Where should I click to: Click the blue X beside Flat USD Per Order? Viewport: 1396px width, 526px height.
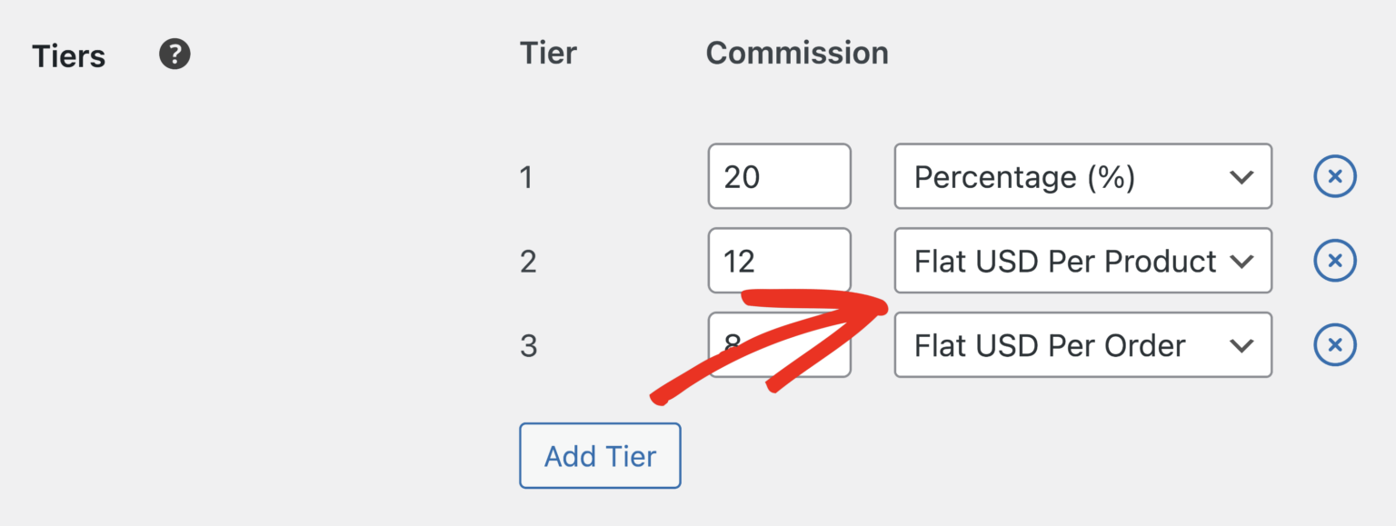pyautogui.click(x=1334, y=345)
